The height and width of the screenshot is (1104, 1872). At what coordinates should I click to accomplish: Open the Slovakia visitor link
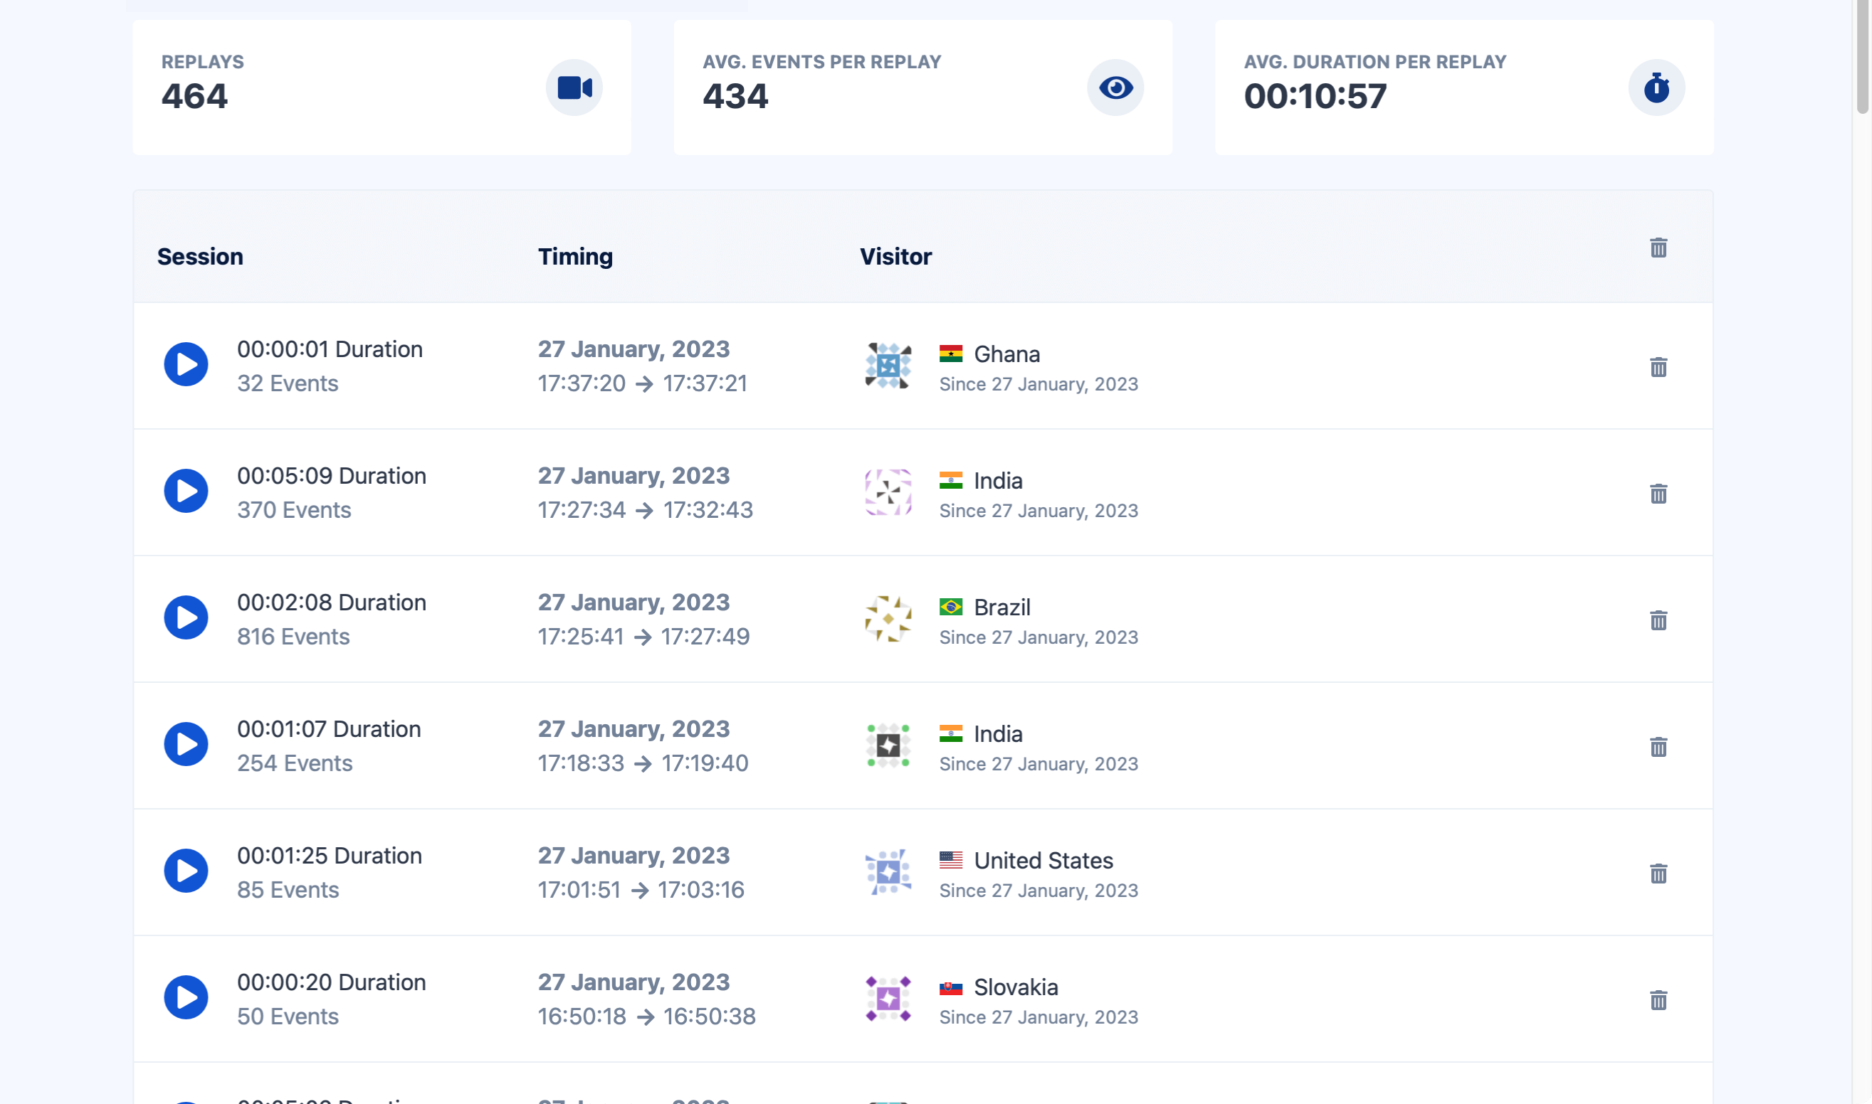pyautogui.click(x=1016, y=987)
